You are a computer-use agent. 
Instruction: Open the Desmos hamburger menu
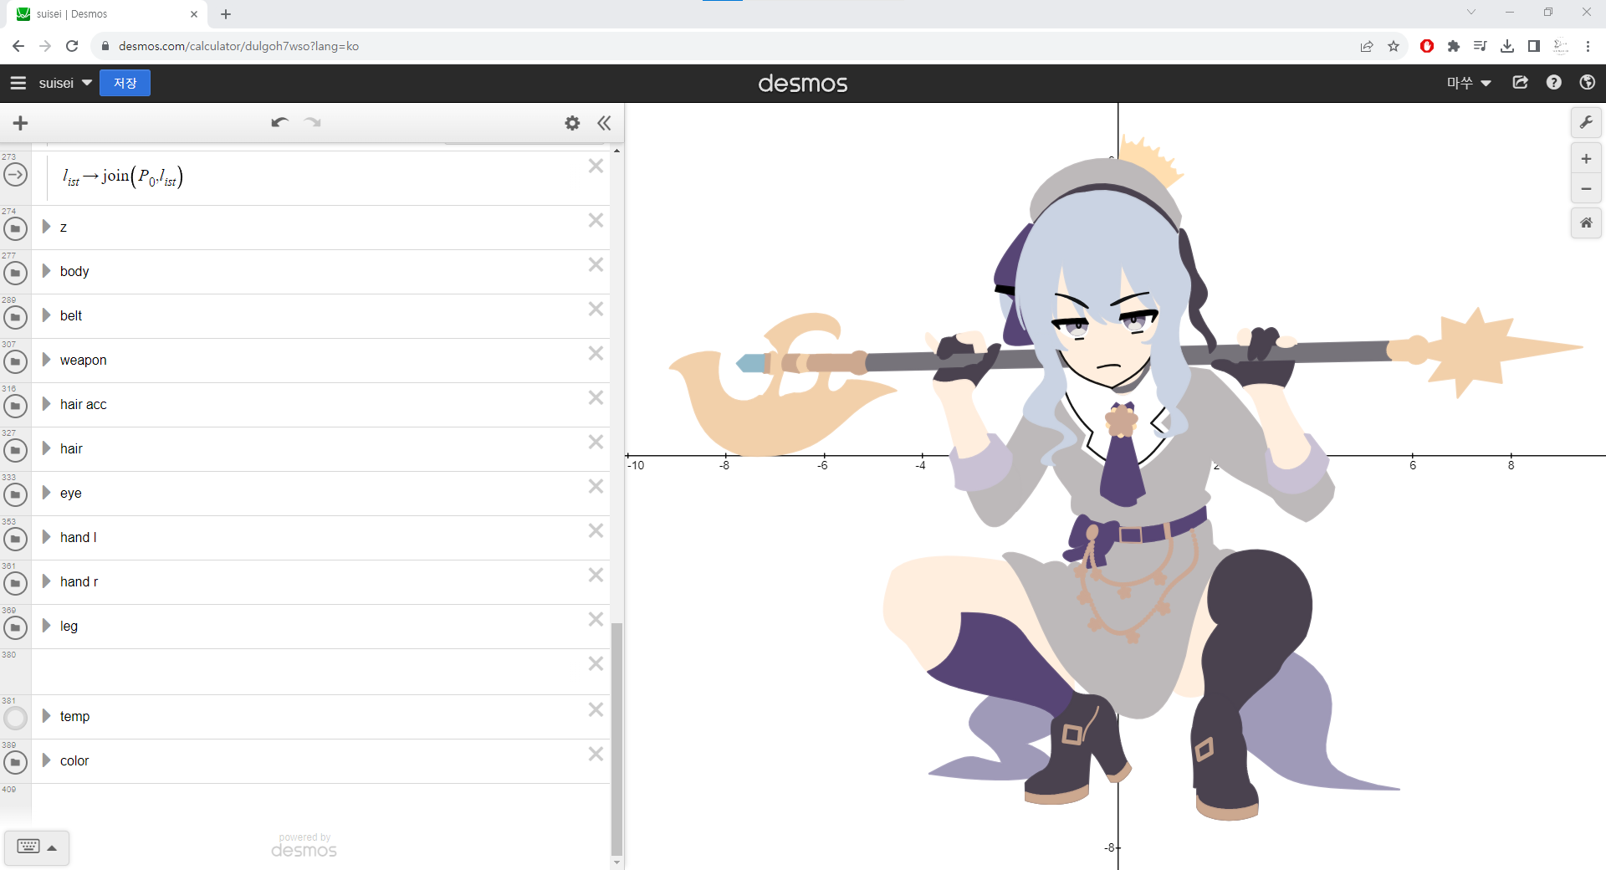[x=18, y=83]
